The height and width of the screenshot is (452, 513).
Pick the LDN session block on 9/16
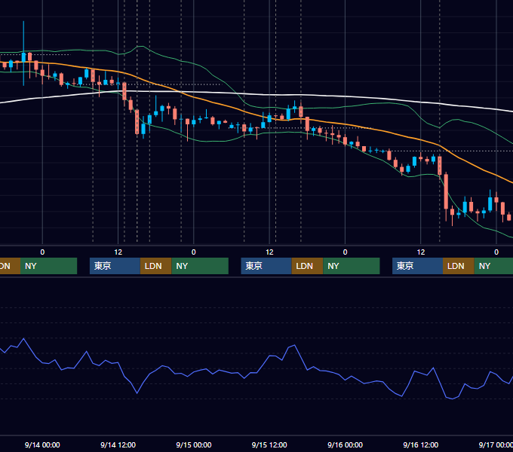point(459,266)
